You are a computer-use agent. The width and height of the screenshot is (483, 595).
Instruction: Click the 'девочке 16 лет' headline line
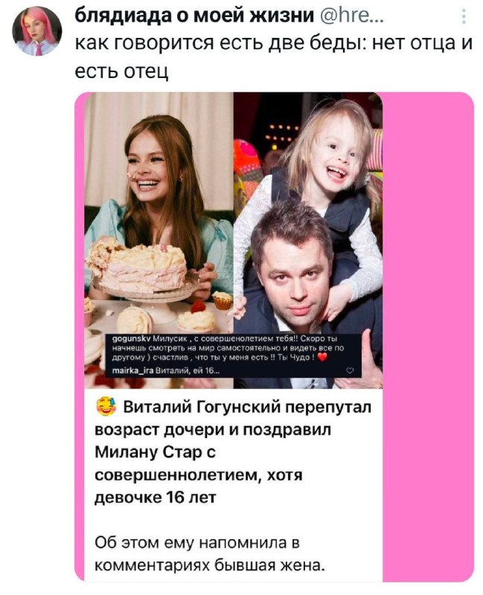point(155,497)
